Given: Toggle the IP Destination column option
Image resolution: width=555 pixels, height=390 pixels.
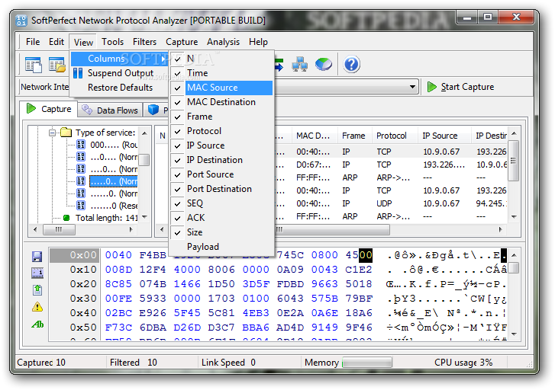Looking at the screenshot, I should [x=221, y=160].
